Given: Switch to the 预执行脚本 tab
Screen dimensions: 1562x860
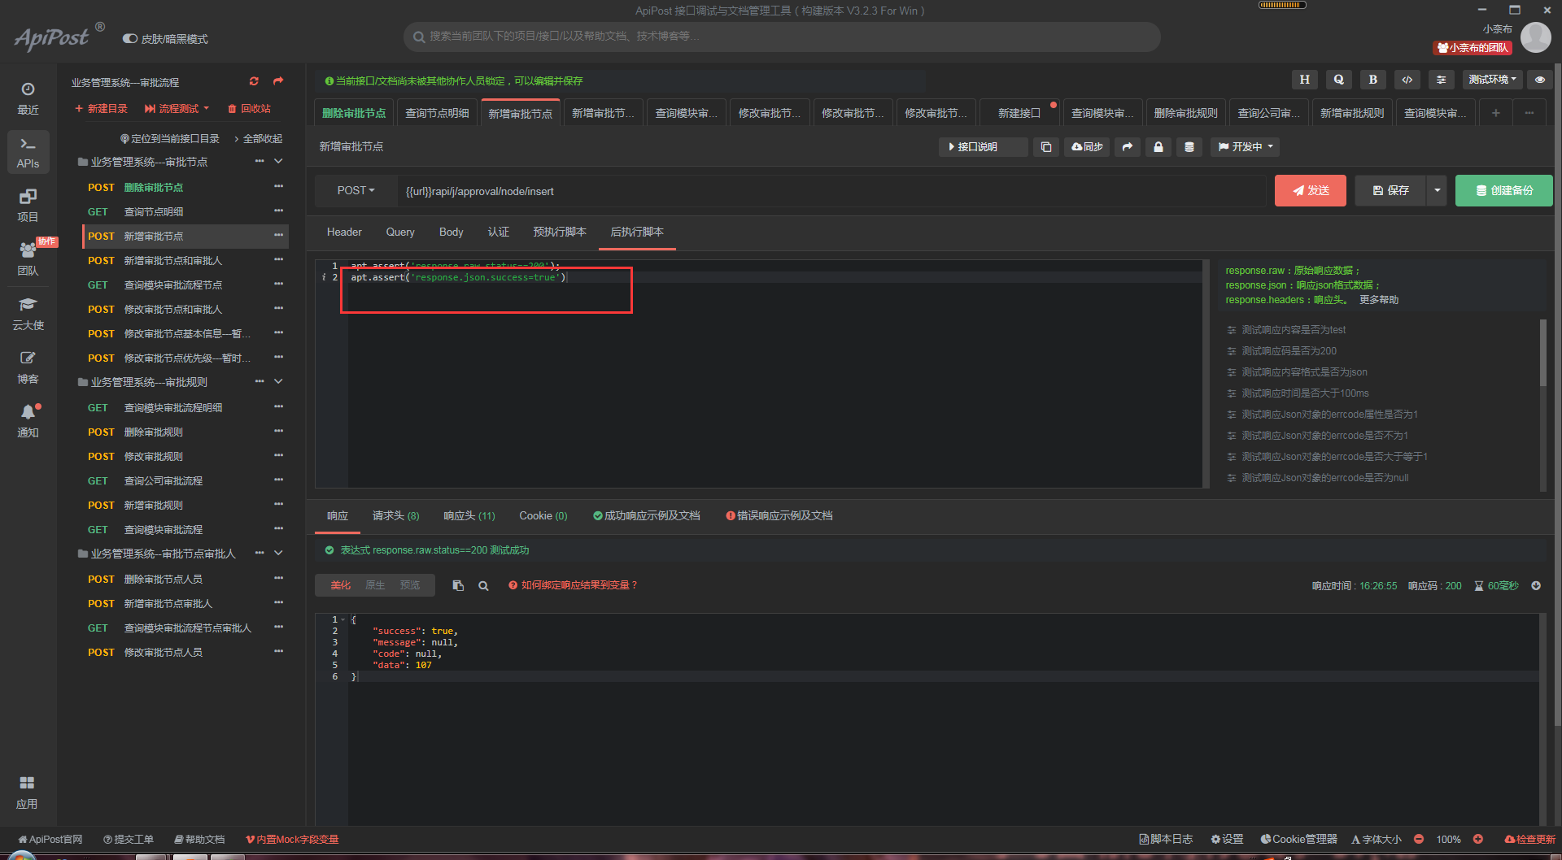Looking at the screenshot, I should click(560, 232).
